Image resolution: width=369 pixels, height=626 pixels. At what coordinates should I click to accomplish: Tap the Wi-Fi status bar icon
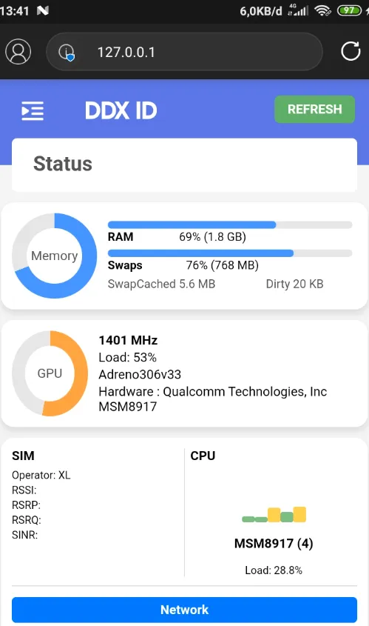322,10
